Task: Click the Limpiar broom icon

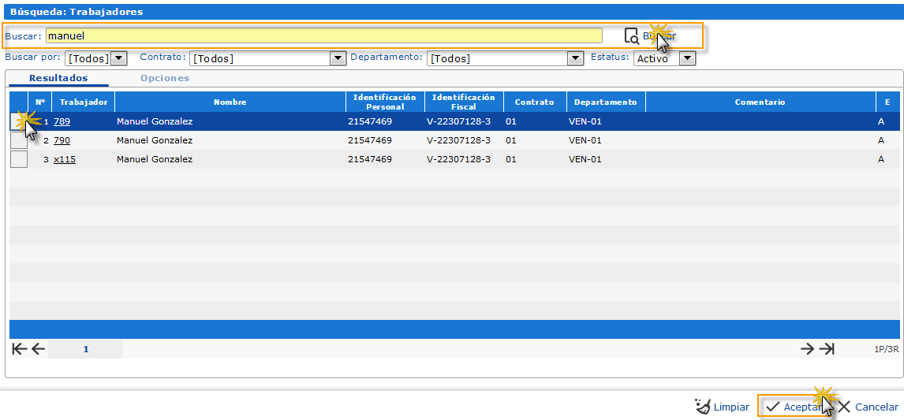Action: pos(702,407)
